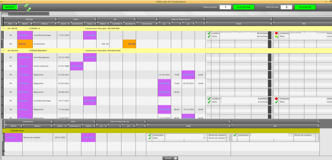Click the red SMS status icon for DA-108-EX

276,33
